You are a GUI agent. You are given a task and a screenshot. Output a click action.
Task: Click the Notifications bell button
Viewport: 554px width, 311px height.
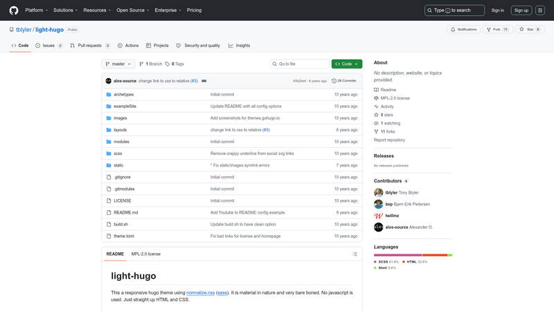463,29
